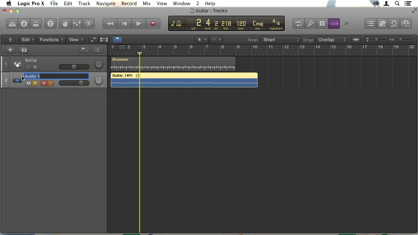Open Quick Help question mark button

click(50, 24)
